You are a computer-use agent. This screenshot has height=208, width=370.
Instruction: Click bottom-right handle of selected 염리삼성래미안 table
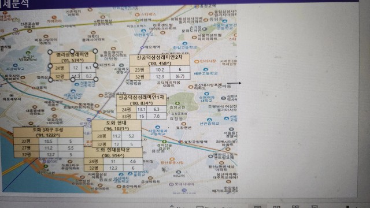(96, 79)
